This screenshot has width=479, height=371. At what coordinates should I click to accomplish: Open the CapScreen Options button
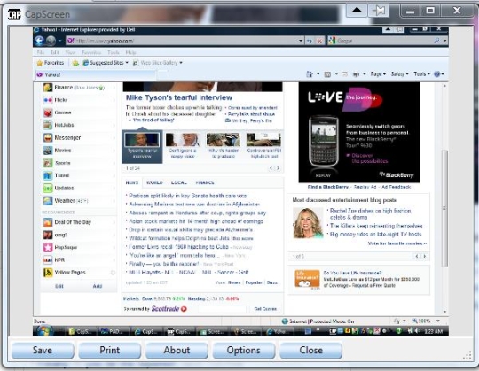243,351
